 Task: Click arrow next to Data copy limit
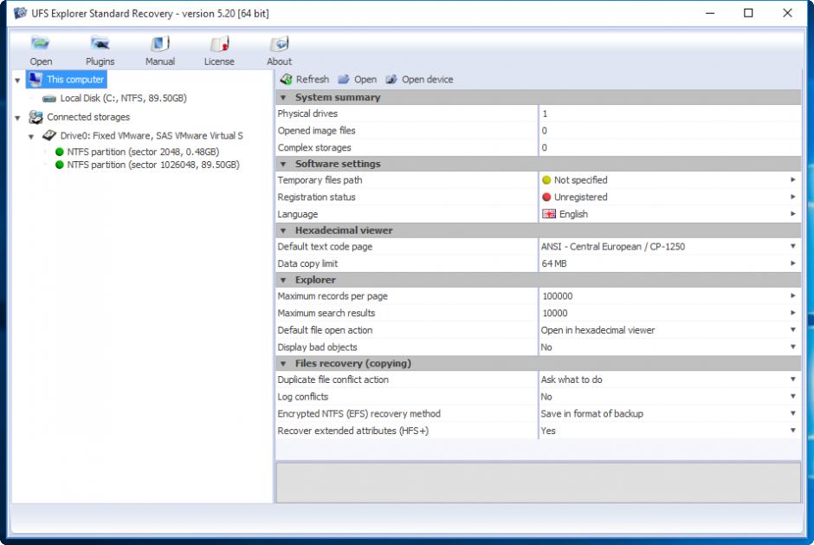(x=792, y=263)
